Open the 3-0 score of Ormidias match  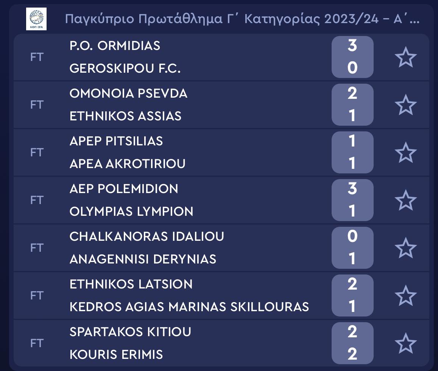pyautogui.click(x=352, y=57)
